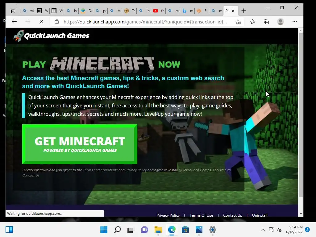
Task: Open the 'Ta' tab with round icon
Action: coord(130,11)
